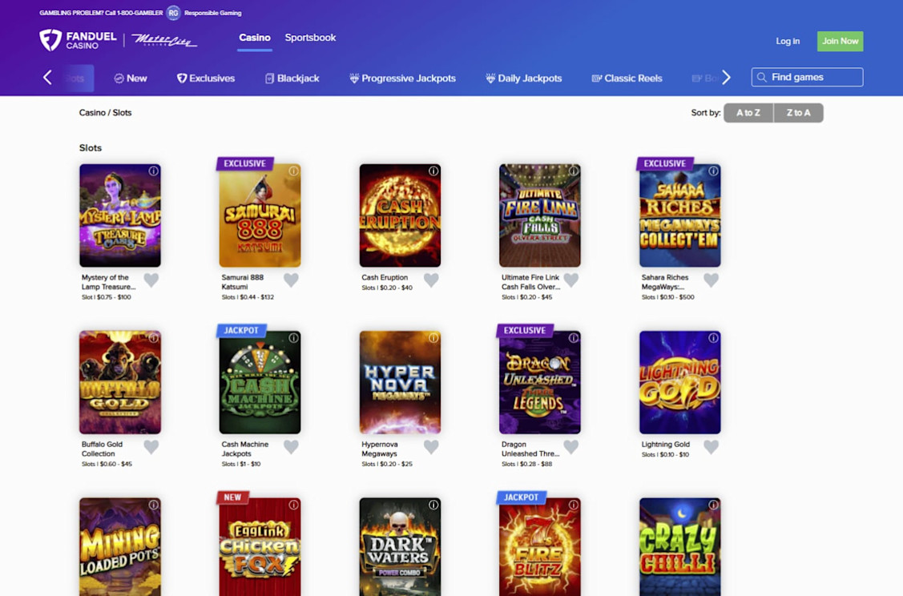Open Classic Reels category
Image resolution: width=903 pixels, height=596 pixels.
pos(627,79)
